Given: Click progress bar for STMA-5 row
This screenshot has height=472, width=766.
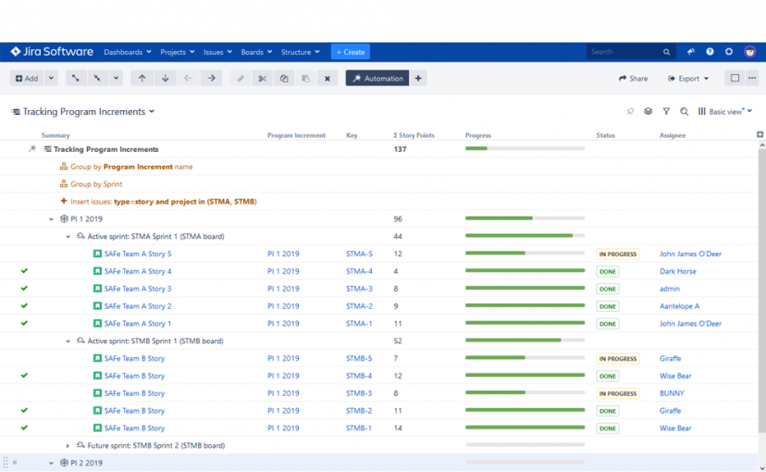Looking at the screenshot, I should click(525, 253).
